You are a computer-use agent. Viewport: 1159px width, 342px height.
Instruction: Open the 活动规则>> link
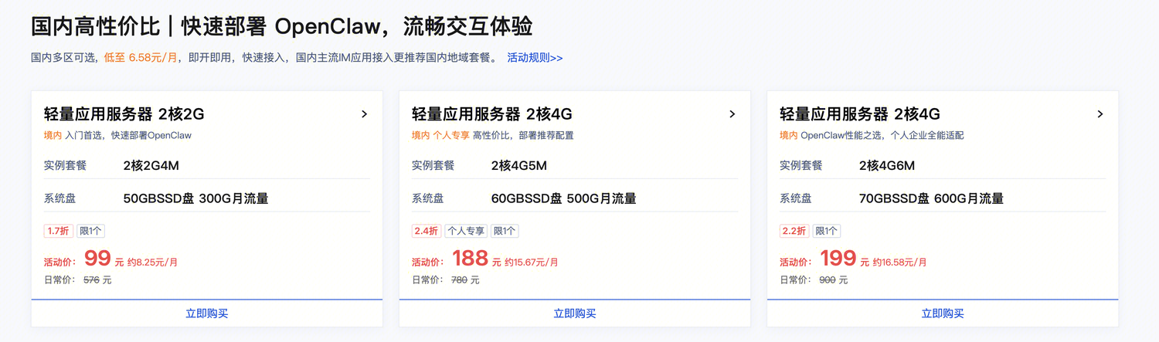click(535, 58)
